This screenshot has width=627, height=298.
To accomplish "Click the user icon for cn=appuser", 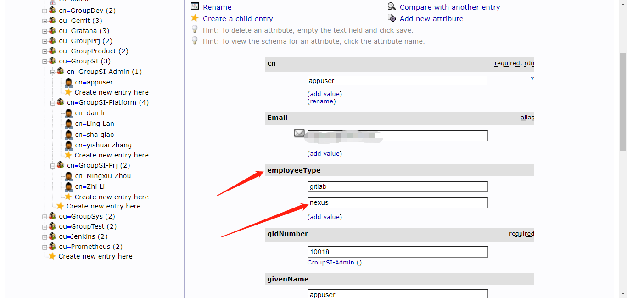I will 68,82.
